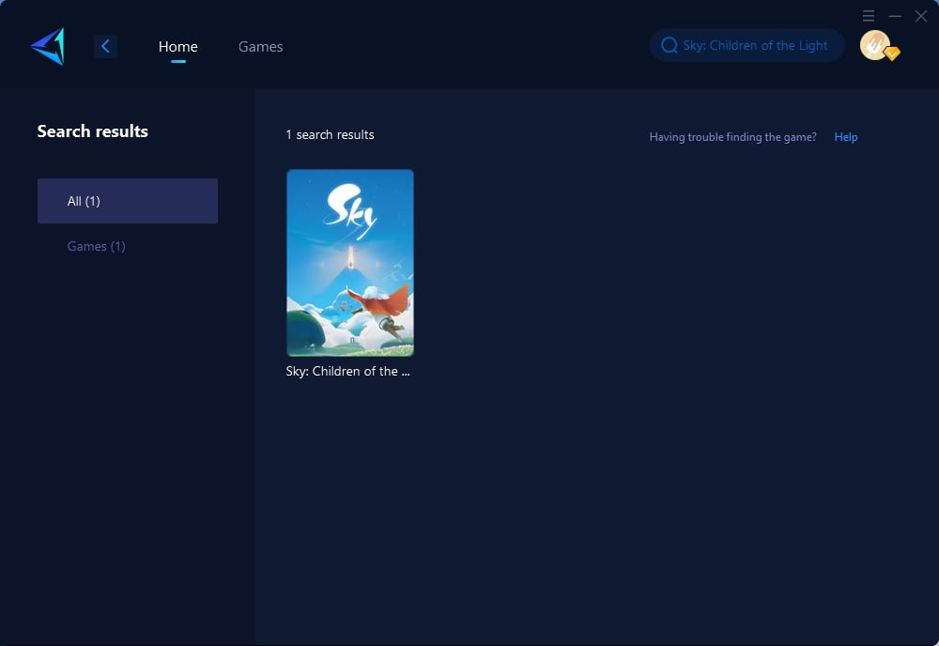Image resolution: width=939 pixels, height=646 pixels.
Task: Switch to the Home tab
Action: (x=177, y=46)
